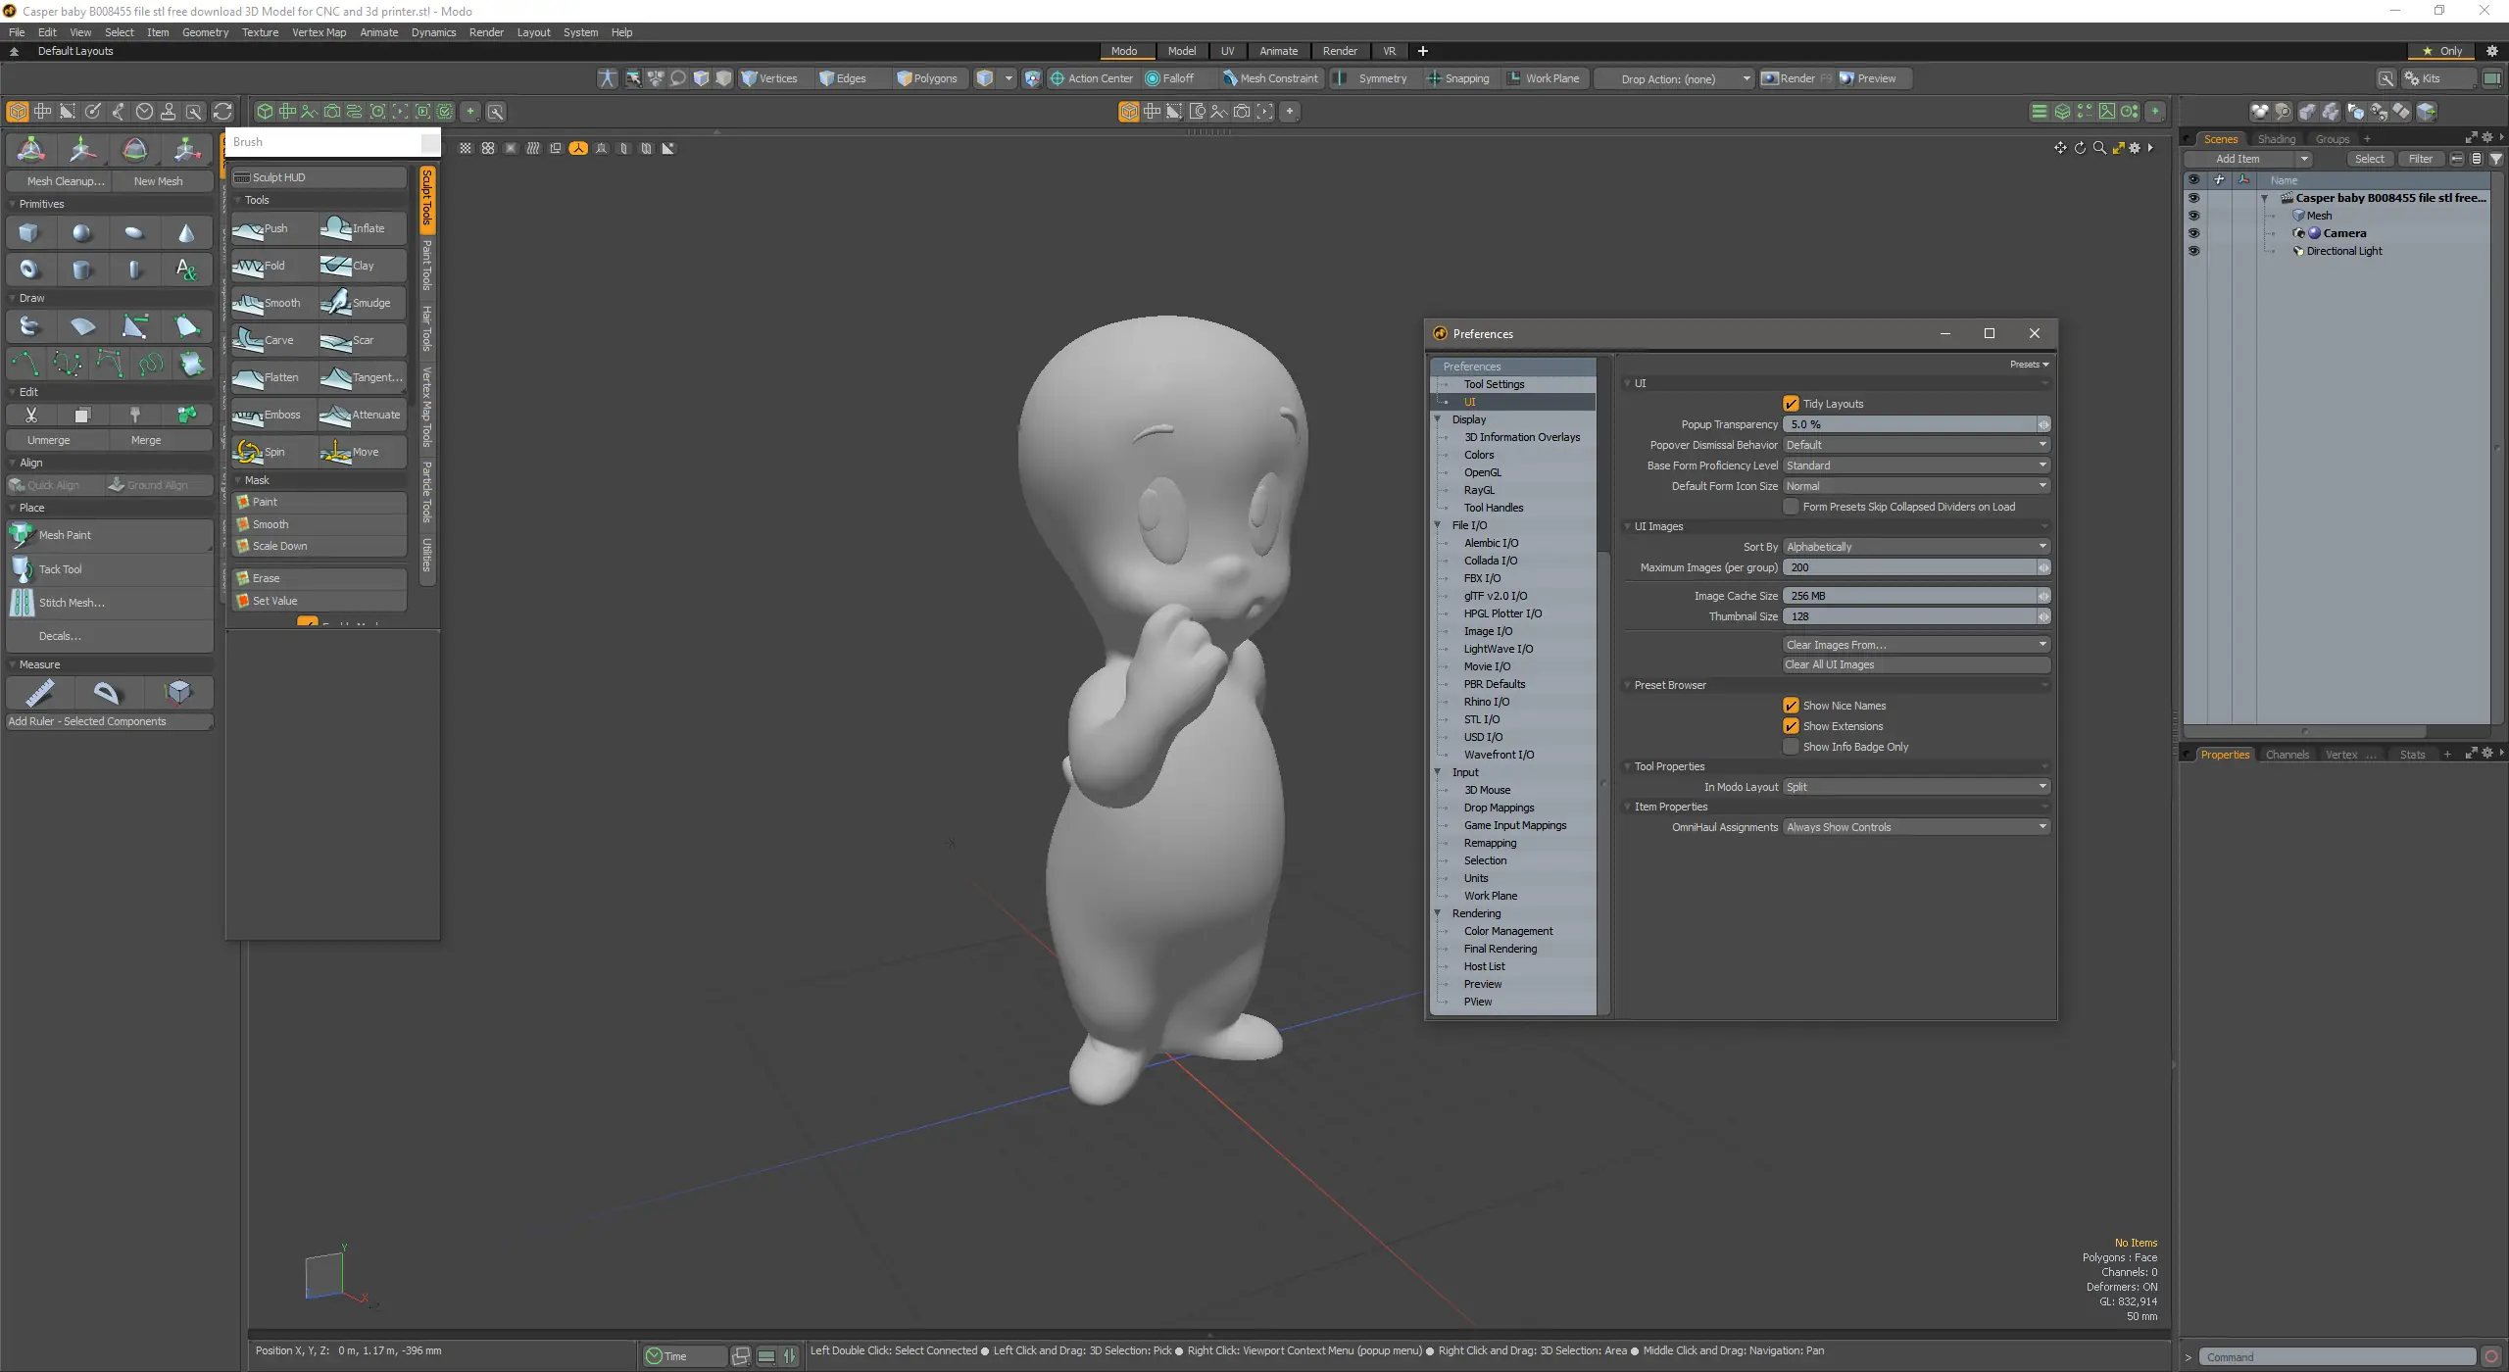Uncheck the Tidy Layouts checkbox
2509x1372 pixels.
click(1791, 404)
